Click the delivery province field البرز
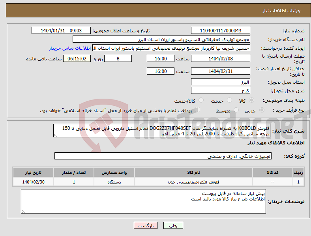Viewport: 311px width, 236px height. pos(220,82)
